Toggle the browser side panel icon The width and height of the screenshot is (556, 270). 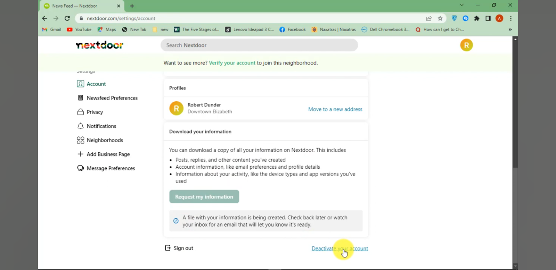pos(488,18)
